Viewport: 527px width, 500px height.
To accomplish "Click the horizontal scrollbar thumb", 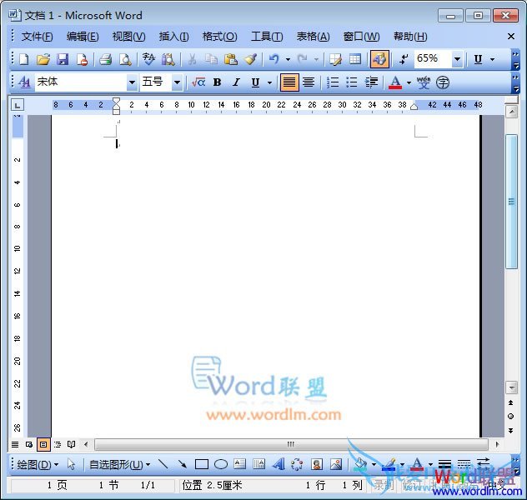I will pos(291,445).
